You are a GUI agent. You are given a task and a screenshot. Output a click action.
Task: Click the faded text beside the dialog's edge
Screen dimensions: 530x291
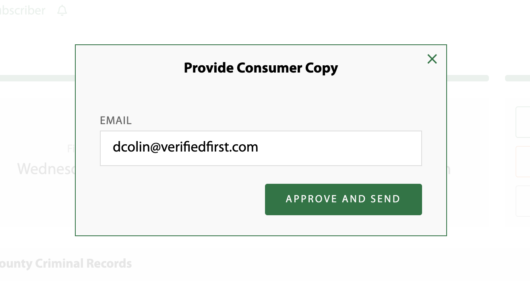(449, 170)
